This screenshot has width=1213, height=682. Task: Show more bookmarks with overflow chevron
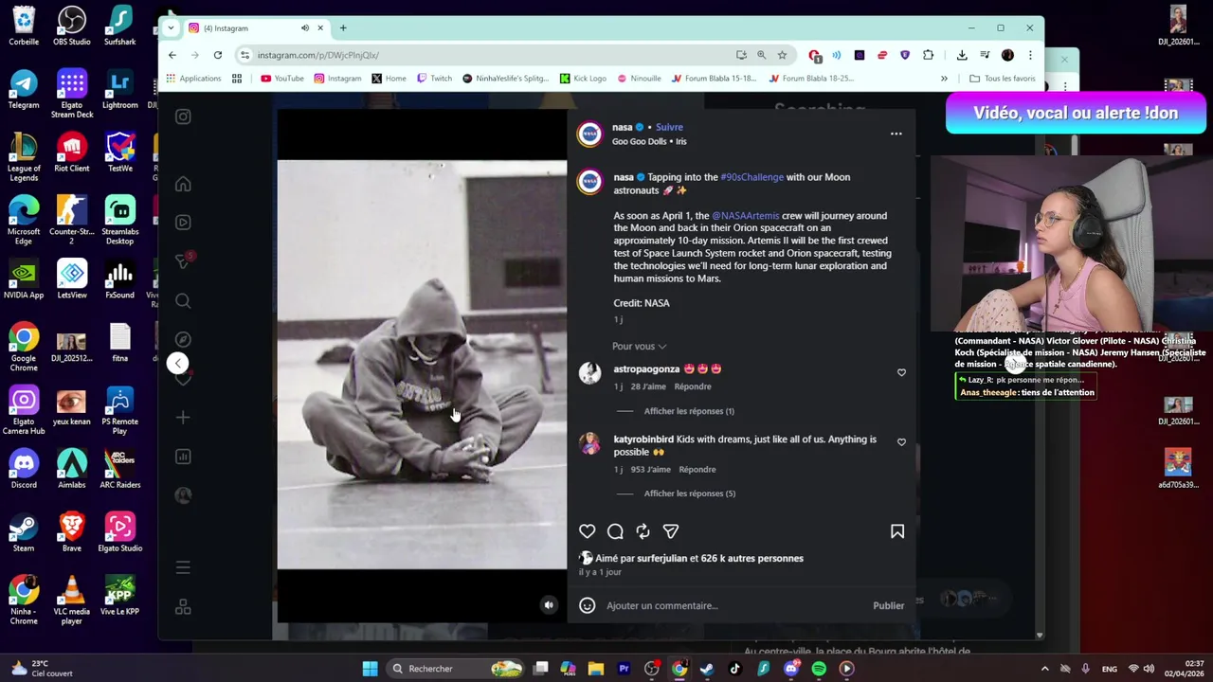click(x=944, y=79)
